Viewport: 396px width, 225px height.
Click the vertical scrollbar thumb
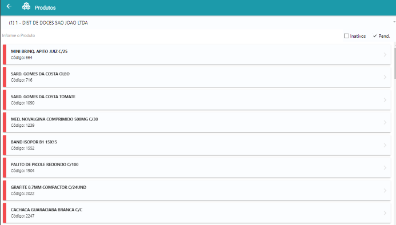(x=395, y=63)
